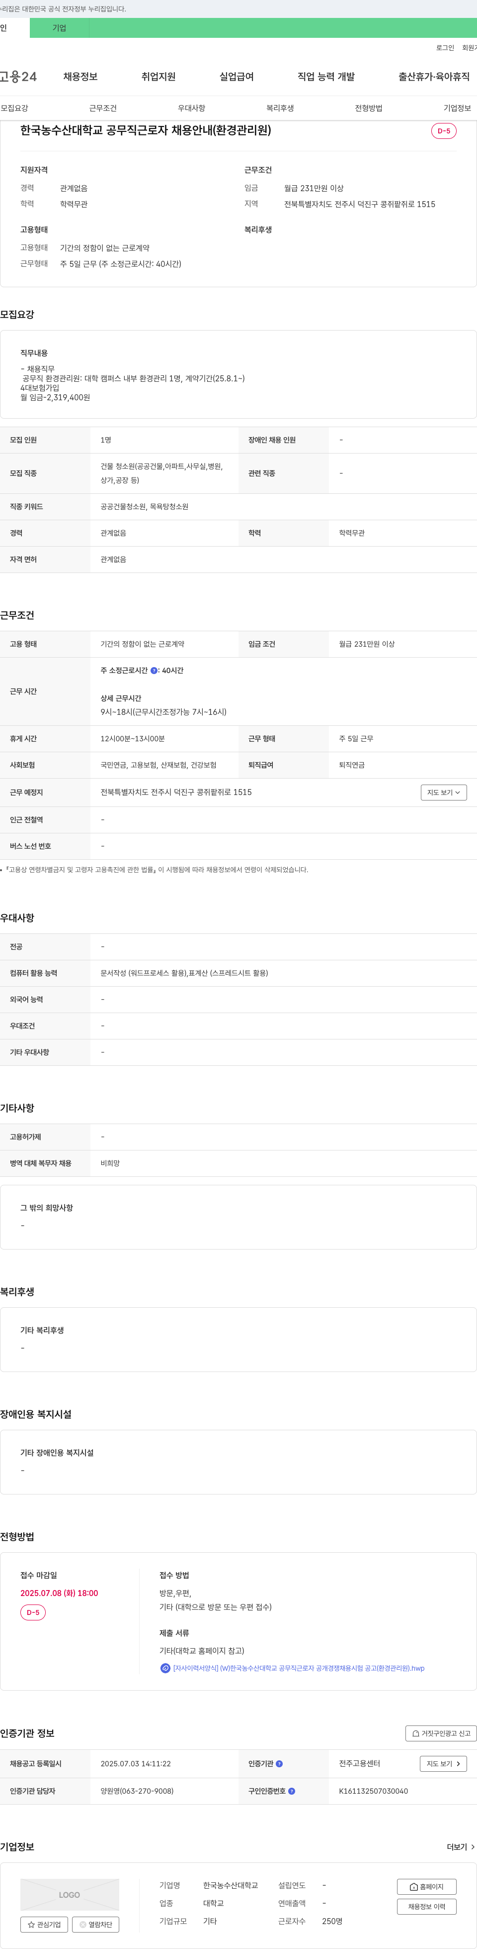Screen dimensions: 477x1949
Task: Click registration time 2025.07.03 14:11:22
Action: tap(135, 1764)
